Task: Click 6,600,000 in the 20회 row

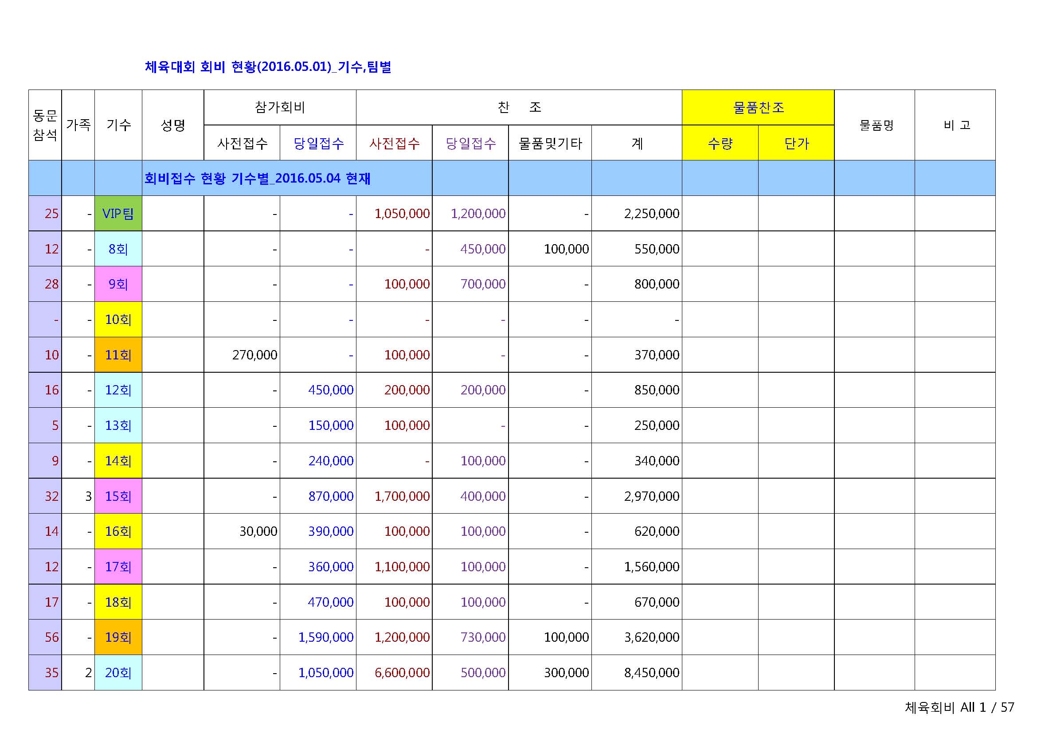Action: [402, 673]
